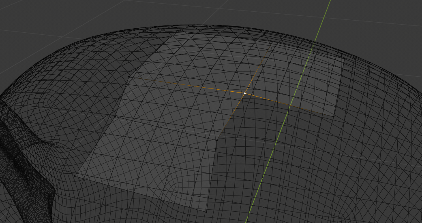Select the black vertex ending the downward orange edge
Screen dimensions: 422x223
[x=216, y=140]
